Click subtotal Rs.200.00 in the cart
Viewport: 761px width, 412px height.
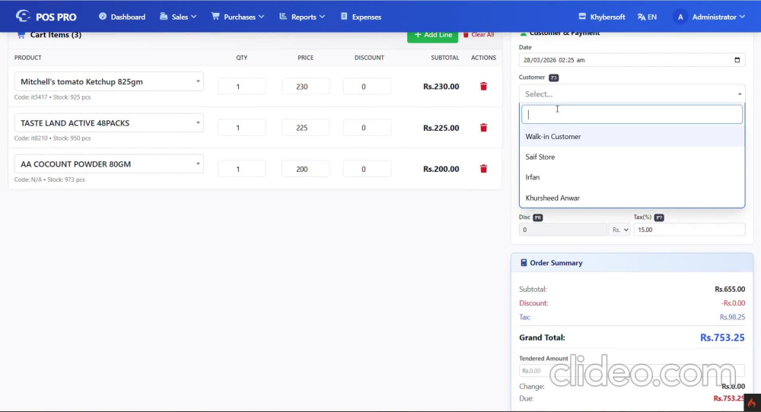point(441,170)
